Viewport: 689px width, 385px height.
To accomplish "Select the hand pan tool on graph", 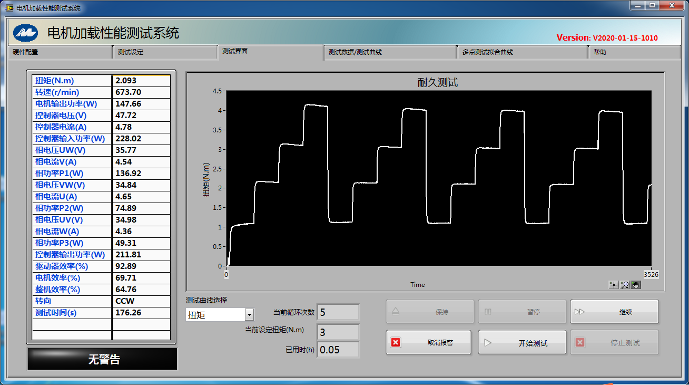I will coord(636,285).
